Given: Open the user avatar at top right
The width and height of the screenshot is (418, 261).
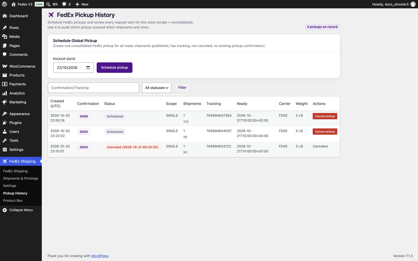Looking at the screenshot, I should click(x=413, y=4).
